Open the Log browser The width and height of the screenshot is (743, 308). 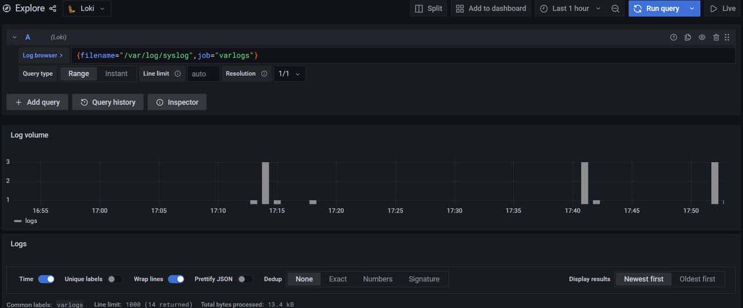point(44,56)
